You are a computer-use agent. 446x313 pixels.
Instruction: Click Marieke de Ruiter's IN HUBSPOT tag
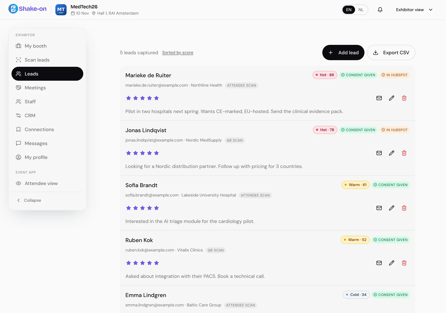coord(394,75)
